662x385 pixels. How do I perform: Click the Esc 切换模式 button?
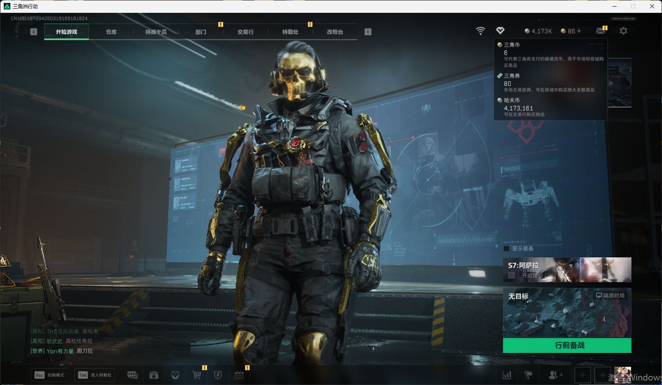(x=49, y=375)
